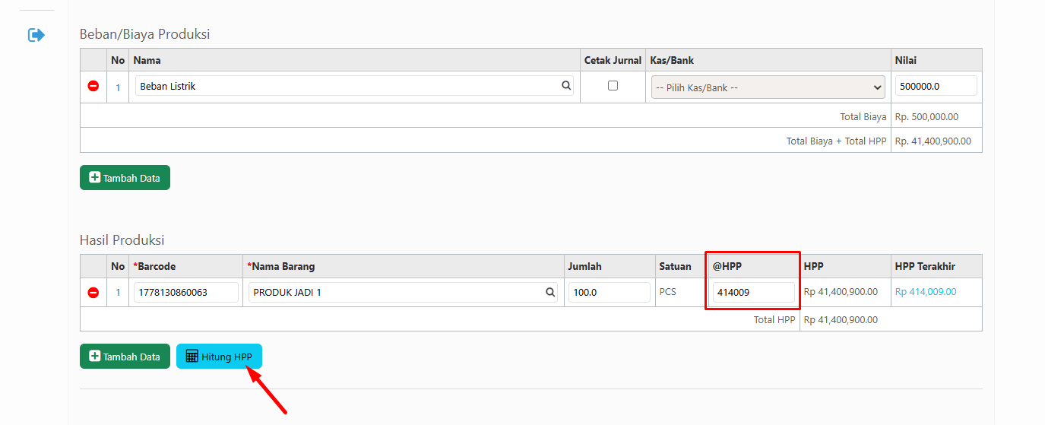Search icon in Beban Listrik name field
The image size is (1045, 425).
[566, 86]
